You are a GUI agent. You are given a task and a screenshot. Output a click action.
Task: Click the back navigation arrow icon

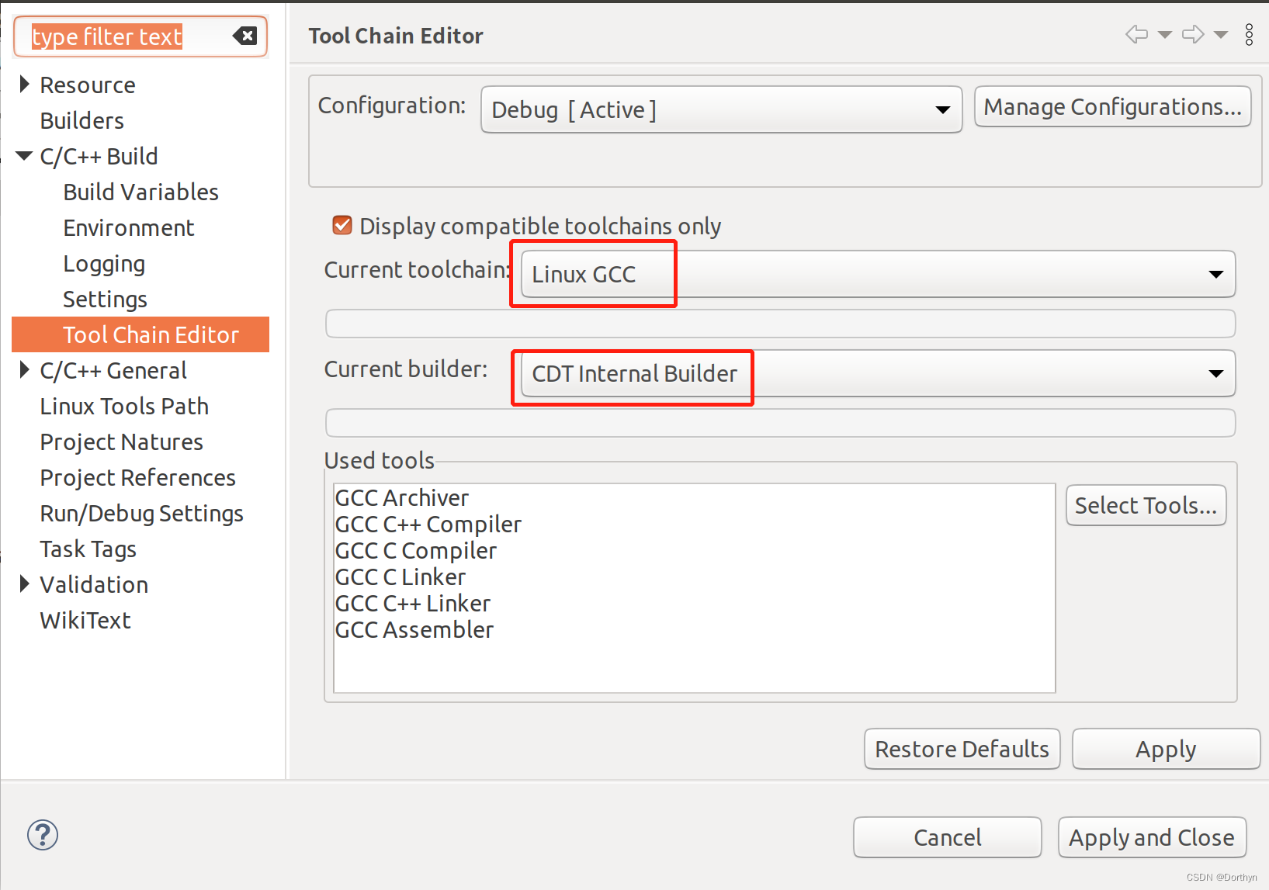1136,34
